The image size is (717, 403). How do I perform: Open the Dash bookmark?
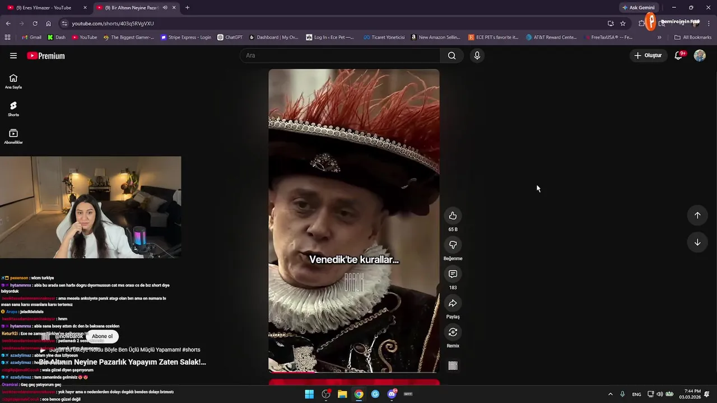pyautogui.click(x=57, y=37)
